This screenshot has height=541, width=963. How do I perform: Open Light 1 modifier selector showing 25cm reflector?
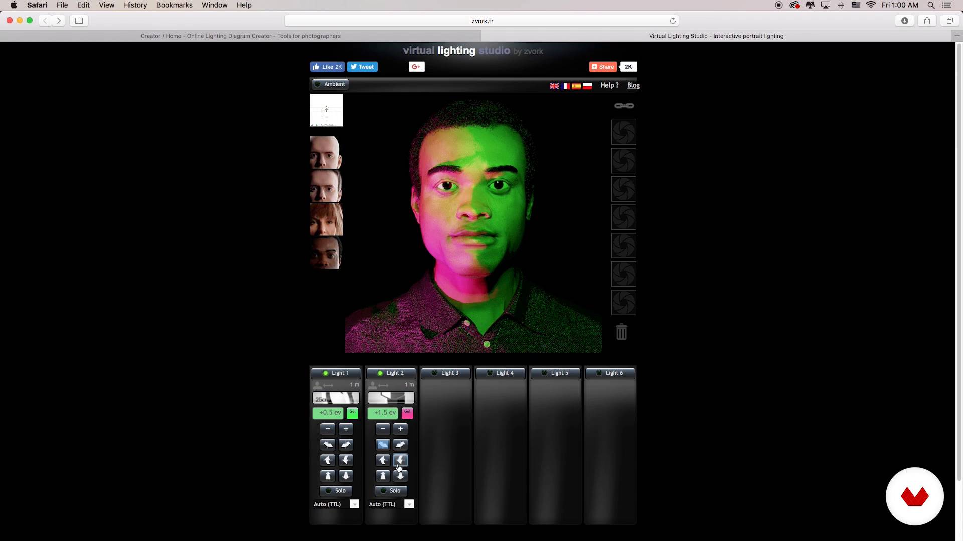[336, 398]
